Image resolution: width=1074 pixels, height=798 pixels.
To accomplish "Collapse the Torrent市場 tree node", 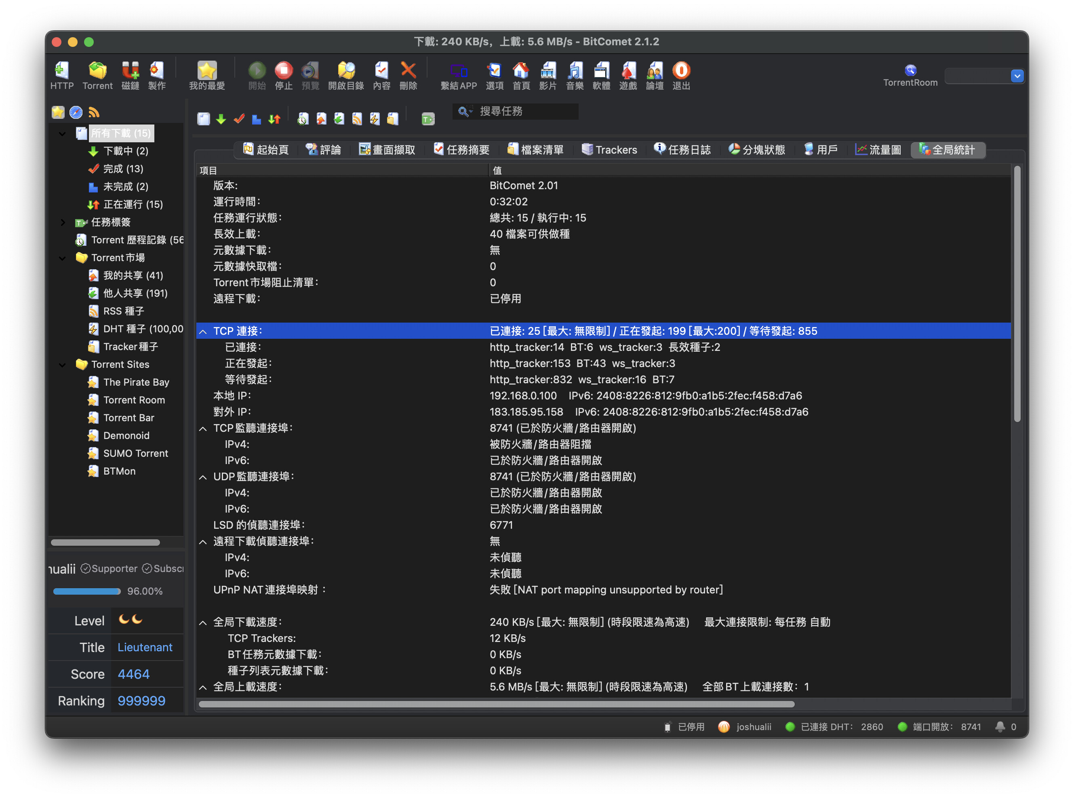I will pos(62,258).
